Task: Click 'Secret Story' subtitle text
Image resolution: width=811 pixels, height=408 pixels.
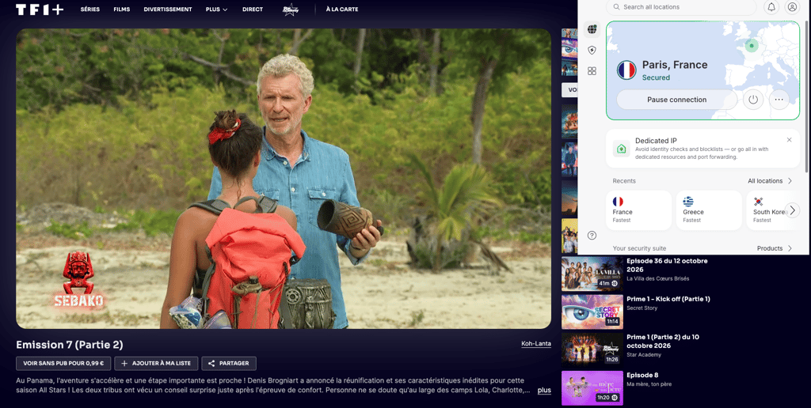Action: (x=642, y=308)
